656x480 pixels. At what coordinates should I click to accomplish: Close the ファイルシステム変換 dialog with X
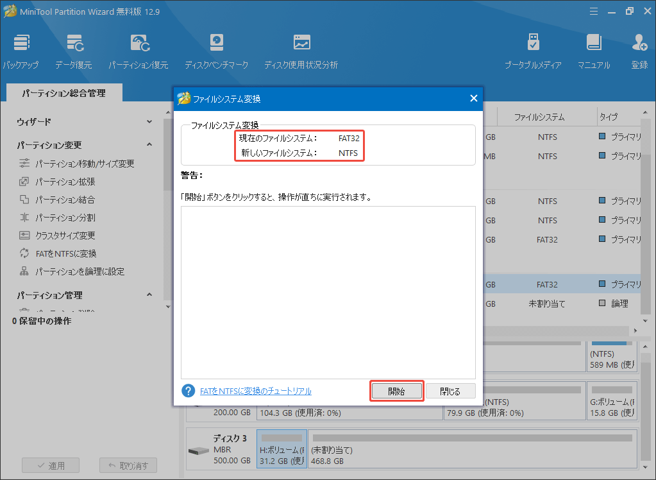[x=474, y=98]
